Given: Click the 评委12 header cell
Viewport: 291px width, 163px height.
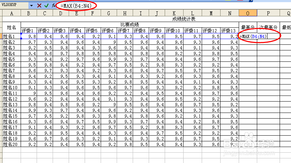Looking at the screenshot, I should [x=211, y=30].
